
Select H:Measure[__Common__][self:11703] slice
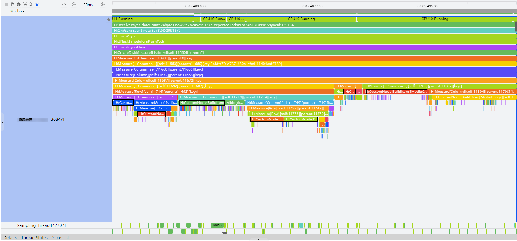pos(439,86)
